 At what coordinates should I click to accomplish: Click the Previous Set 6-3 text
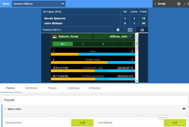pos(52,30)
